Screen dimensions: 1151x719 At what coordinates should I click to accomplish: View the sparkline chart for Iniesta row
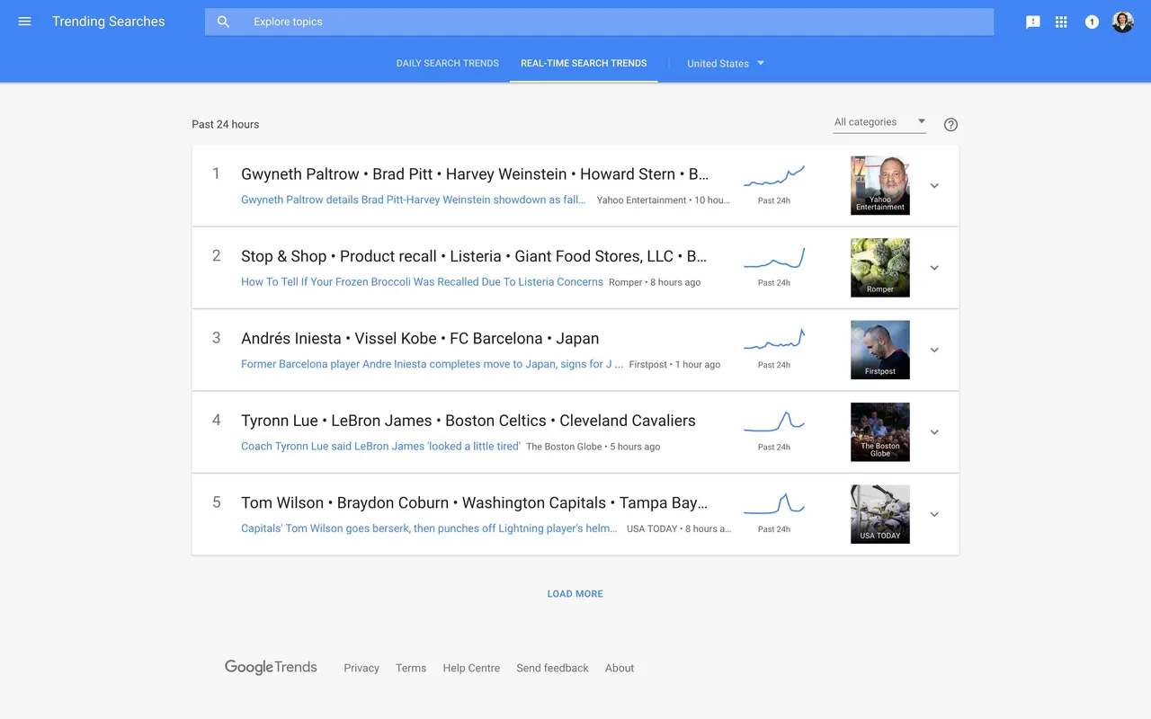coord(774,340)
